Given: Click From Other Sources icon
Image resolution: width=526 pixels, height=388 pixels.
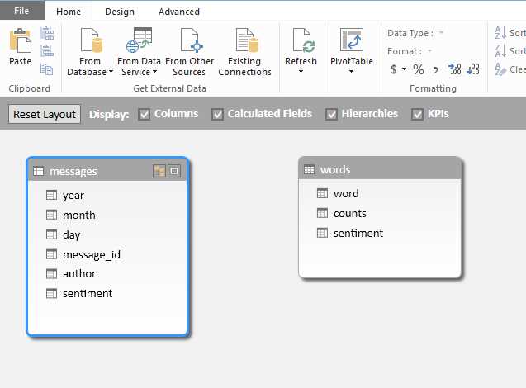Looking at the screenshot, I should pyautogui.click(x=192, y=40).
